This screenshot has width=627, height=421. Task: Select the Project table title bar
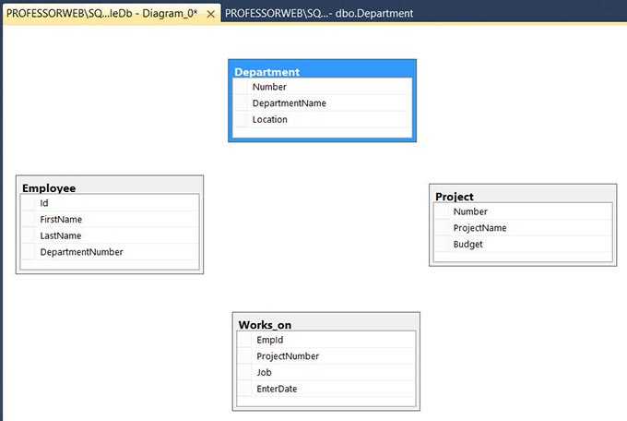tap(522, 196)
